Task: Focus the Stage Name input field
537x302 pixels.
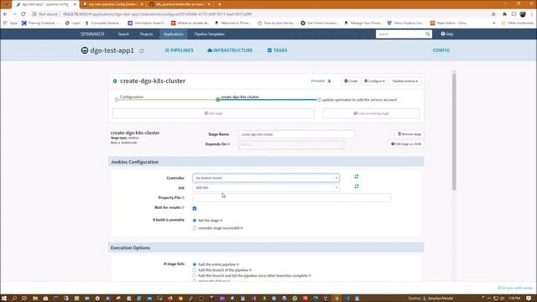Action: click(296, 134)
